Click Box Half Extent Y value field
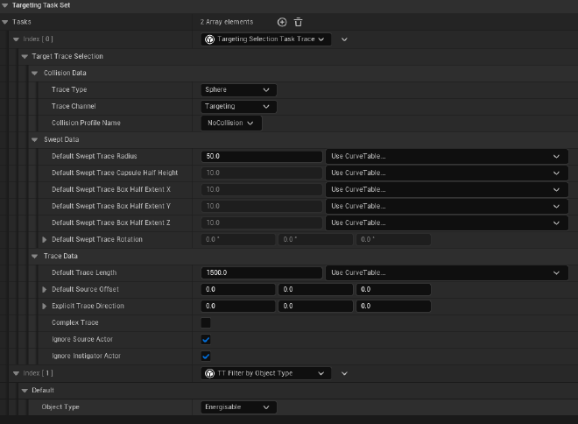The image size is (578, 424). coord(262,206)
